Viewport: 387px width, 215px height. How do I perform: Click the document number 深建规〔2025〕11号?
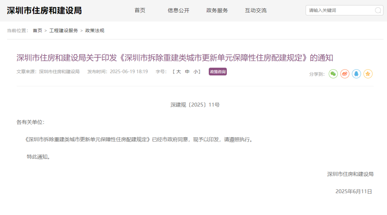(195, 105)
